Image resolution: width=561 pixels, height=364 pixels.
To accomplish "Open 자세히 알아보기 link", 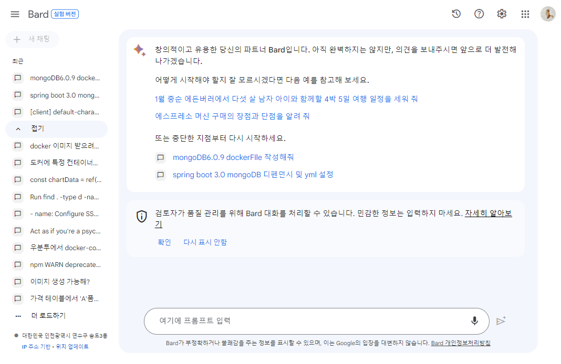I will pos(488,213).
